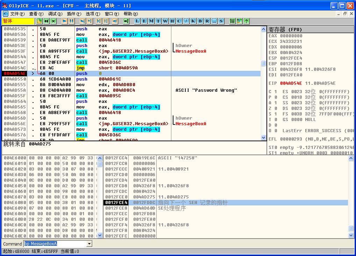Click the Trace into toolbar icon
Screen dimensions: 356x256
[99, 21]
